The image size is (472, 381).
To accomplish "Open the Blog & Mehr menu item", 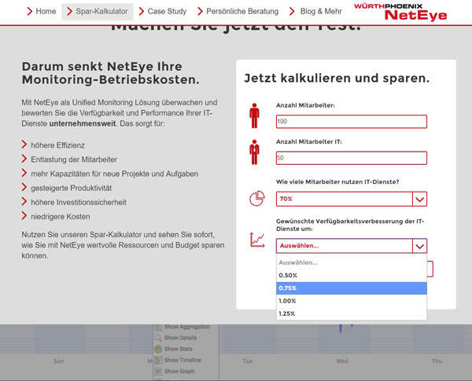I will [x=315, y=12].
